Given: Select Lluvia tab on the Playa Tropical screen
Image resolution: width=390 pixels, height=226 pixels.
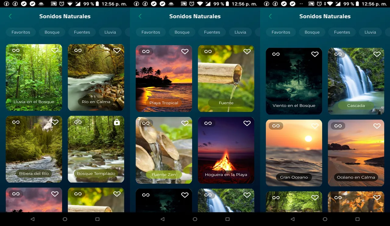Looking at the screenshot, I should tap(240, 32).
